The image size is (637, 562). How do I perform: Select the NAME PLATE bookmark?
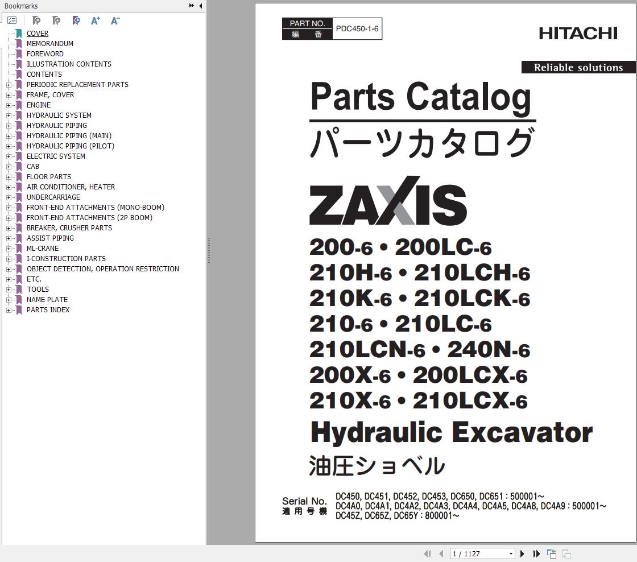(x=47, y=300)
